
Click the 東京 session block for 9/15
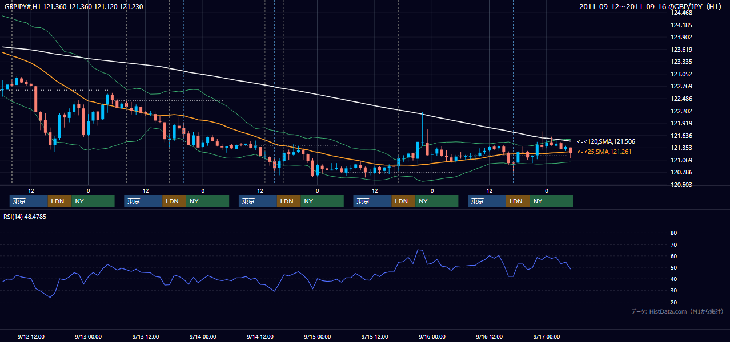(x=372, y=201)
